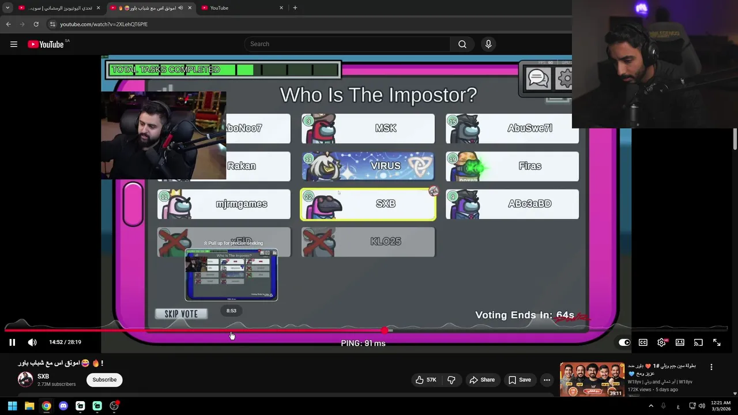This screenshot has height=415, width=738.
Task: Click the progress bar scrubber handle
Action: [x=385, y=330]
